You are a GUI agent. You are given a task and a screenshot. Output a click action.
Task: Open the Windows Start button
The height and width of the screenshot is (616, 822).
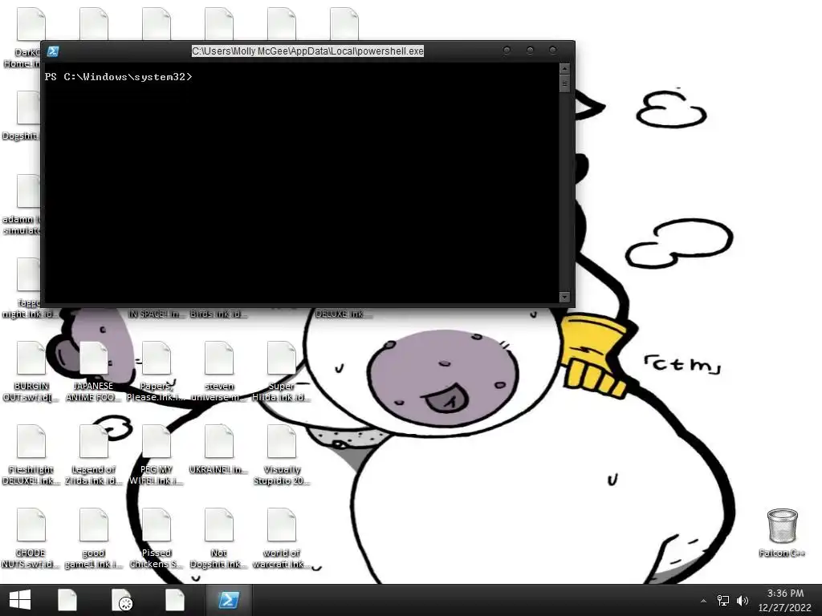coord(20,600)
